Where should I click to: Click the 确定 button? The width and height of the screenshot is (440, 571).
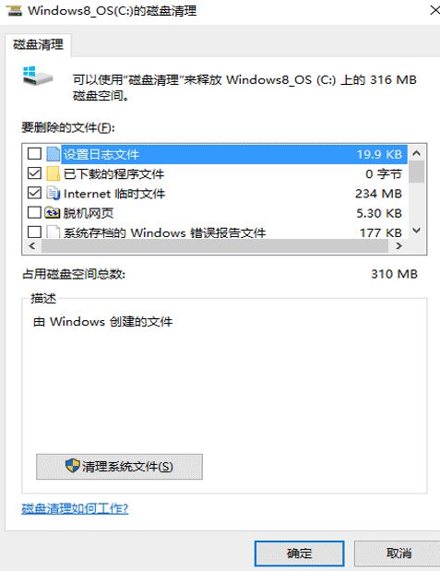pos(299,553)
